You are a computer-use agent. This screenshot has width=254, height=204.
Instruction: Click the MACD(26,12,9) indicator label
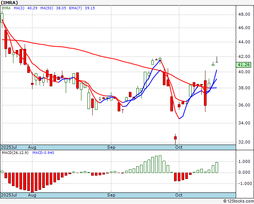[x=15, y=153]
